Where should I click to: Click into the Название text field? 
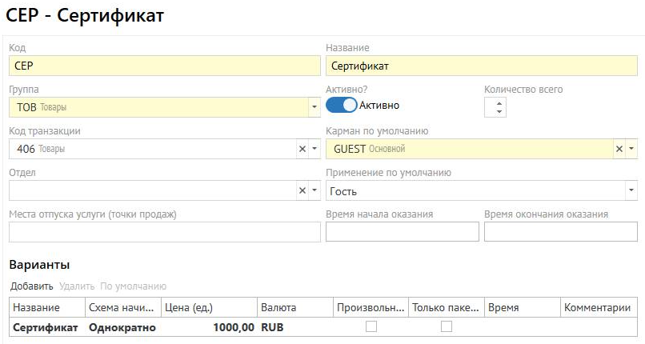[480, 66]
